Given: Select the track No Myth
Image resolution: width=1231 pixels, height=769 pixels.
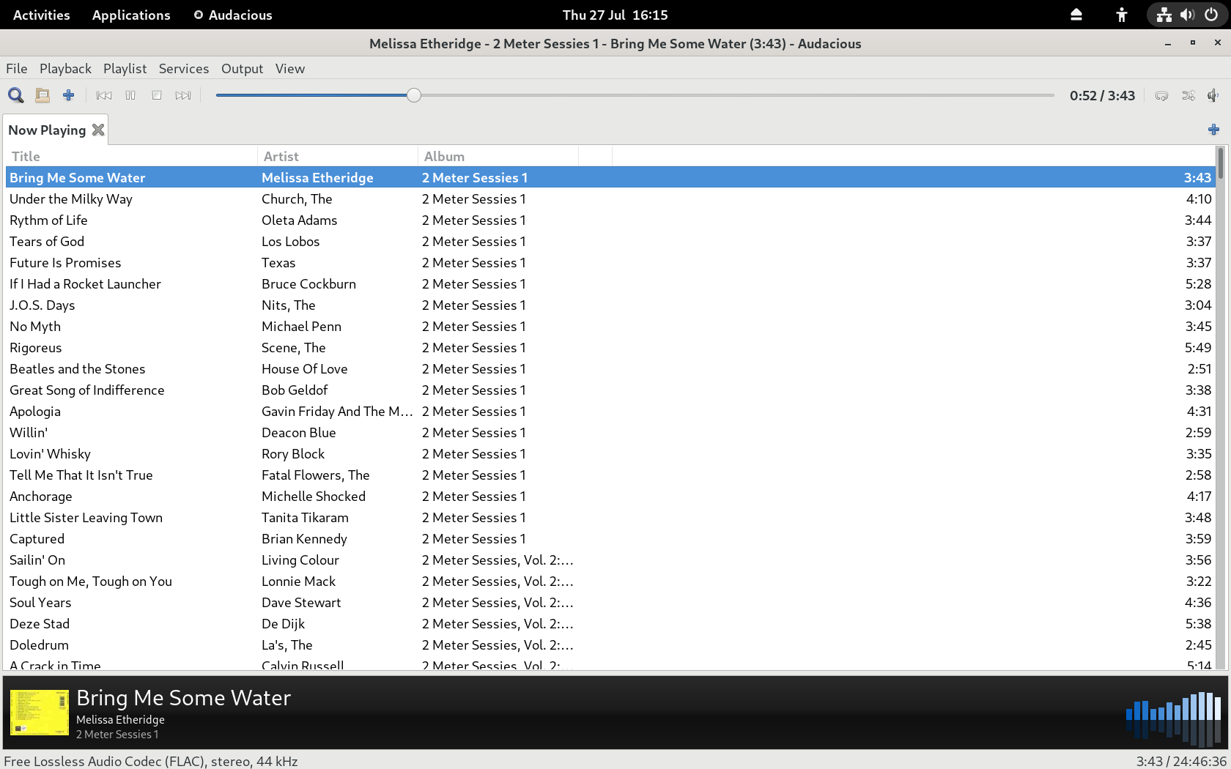Looking at the screenshot, I should (x=610, y=326).
